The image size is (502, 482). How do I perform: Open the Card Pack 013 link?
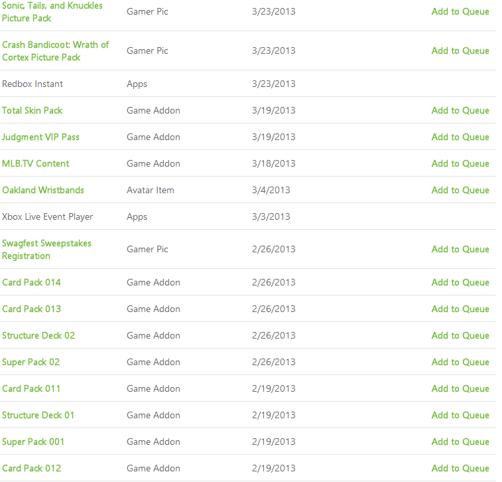31,309
